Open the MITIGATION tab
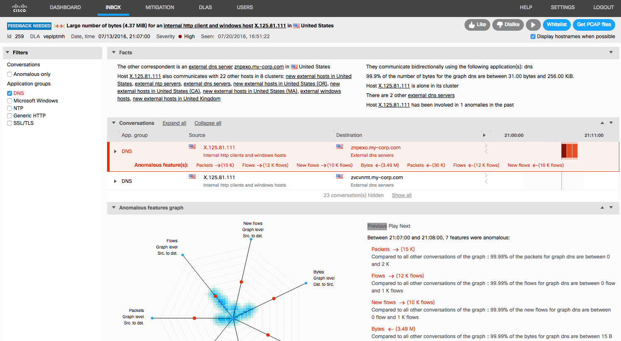Screen dimensions: 621x341 click(x=160, y=7)
